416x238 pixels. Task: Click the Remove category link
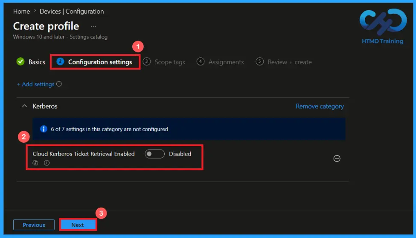pos(320,106)
